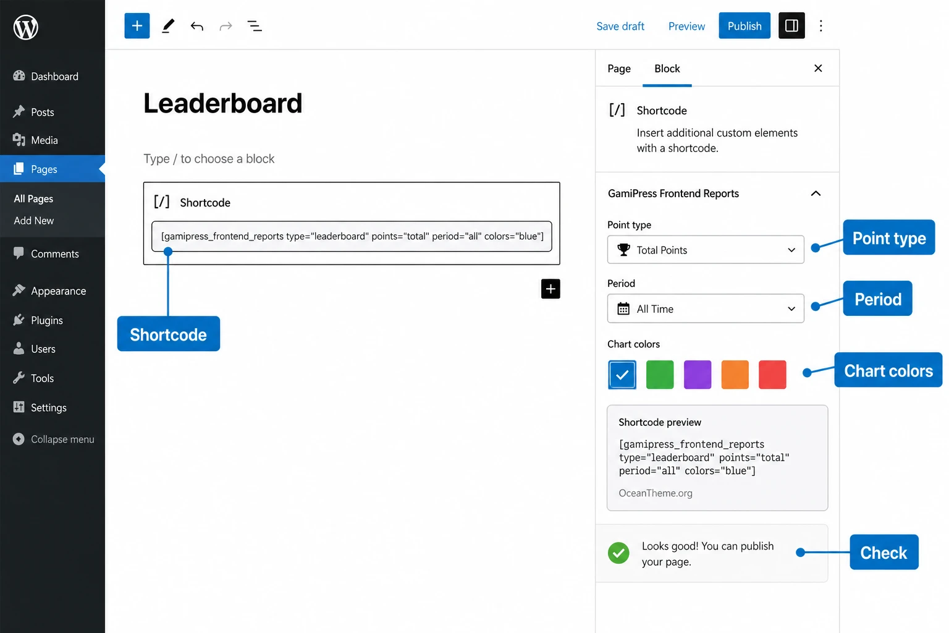The width and height of the screenshot is (949, 633).
Task: Click the Plugins plug icon
Action: coord(19,320)
